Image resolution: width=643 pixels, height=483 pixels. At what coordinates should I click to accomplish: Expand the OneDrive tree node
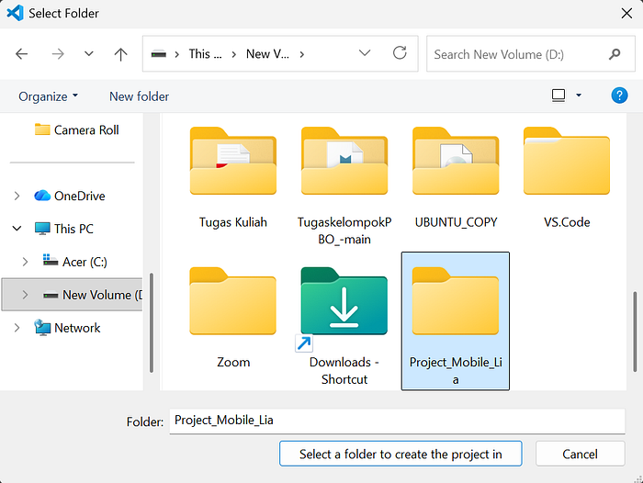click(x=17, y=196)
